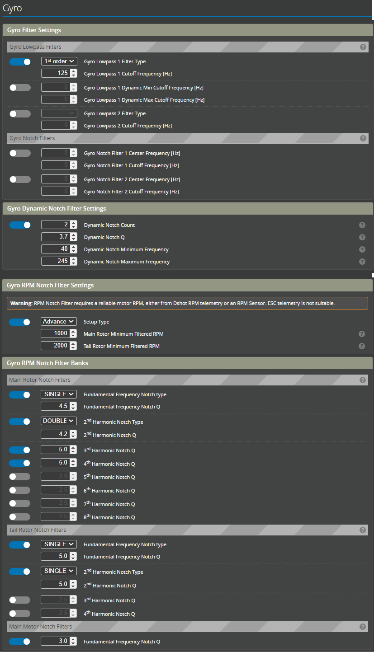Decrease Tail Rotor Minimum Filtered RPM stepper
374x652 pixels.
(74, 347)
